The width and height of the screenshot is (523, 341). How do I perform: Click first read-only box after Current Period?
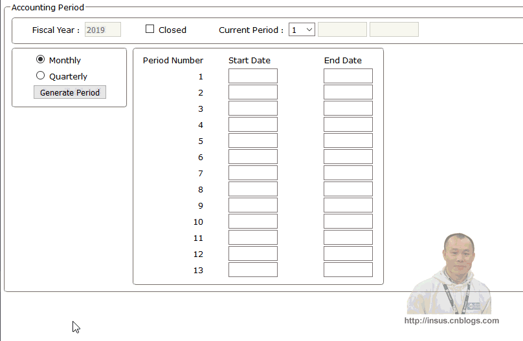tap(342, 30)
